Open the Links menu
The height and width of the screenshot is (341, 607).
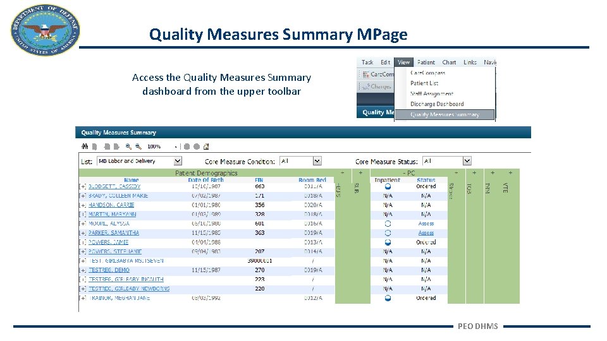point(470,63)
